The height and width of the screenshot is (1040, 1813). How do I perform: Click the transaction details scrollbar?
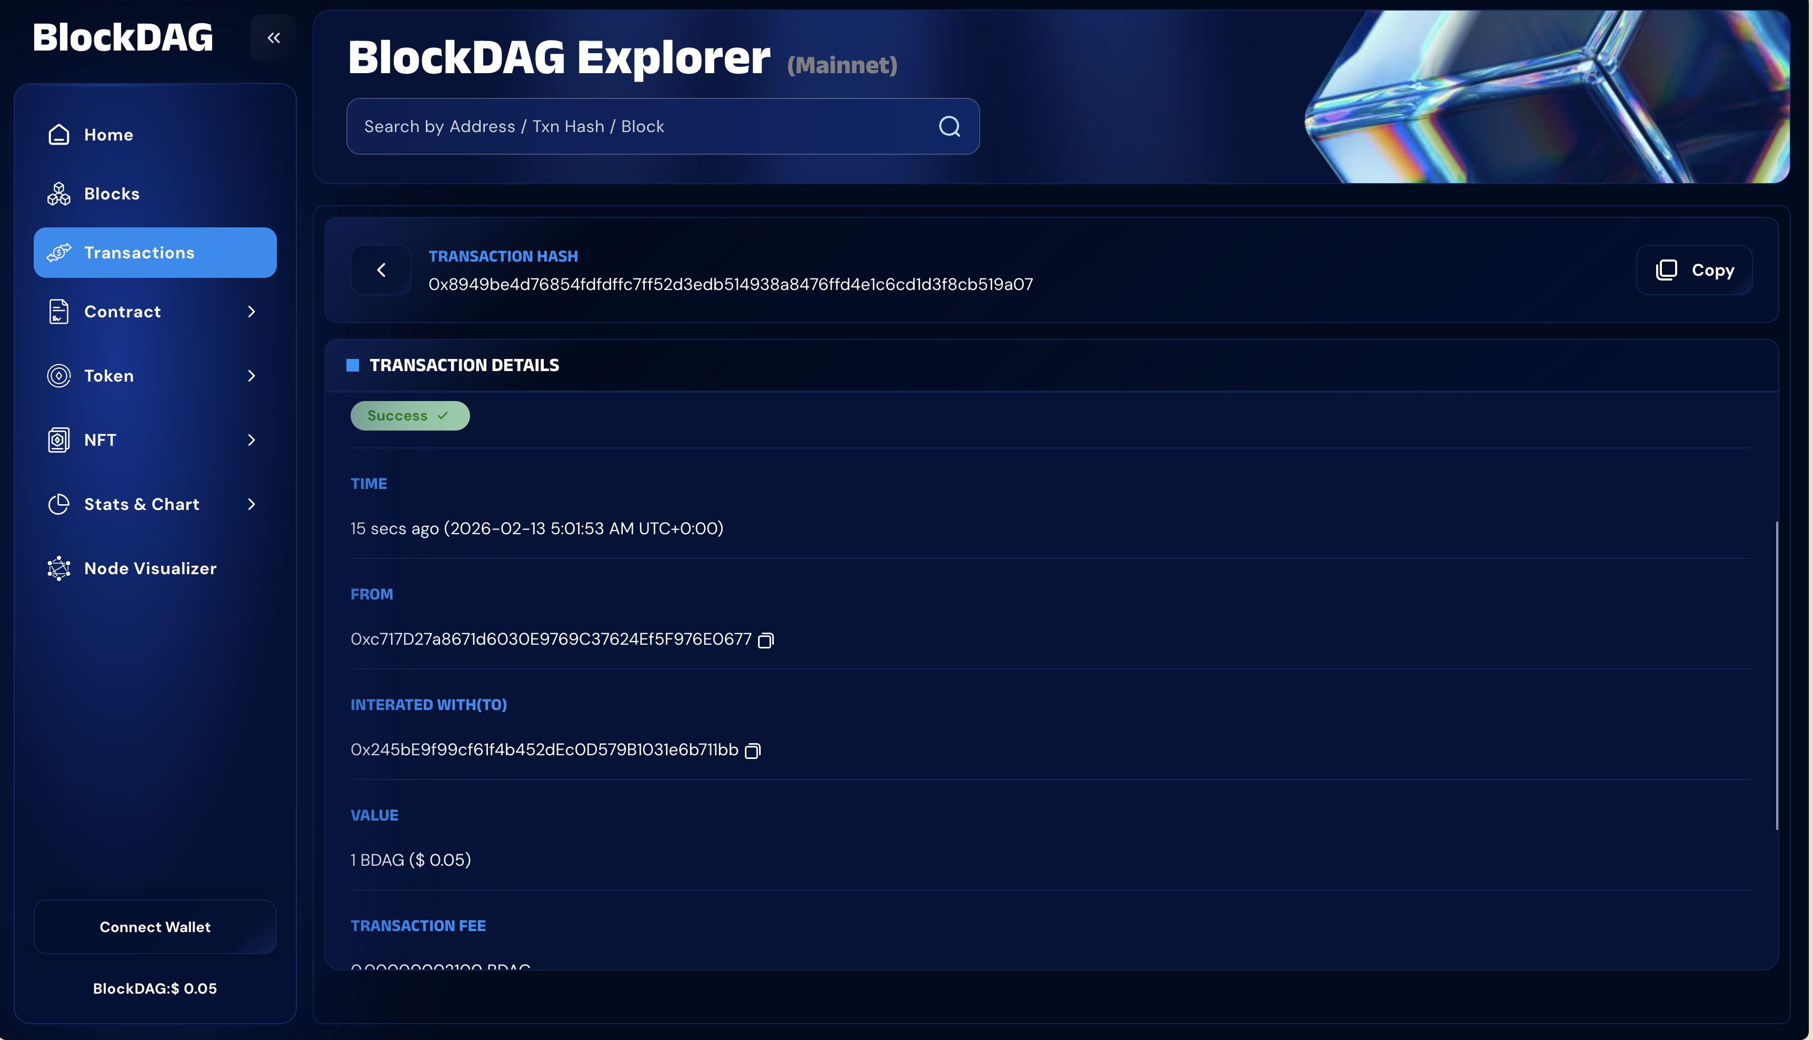(x=1776, y=675)
